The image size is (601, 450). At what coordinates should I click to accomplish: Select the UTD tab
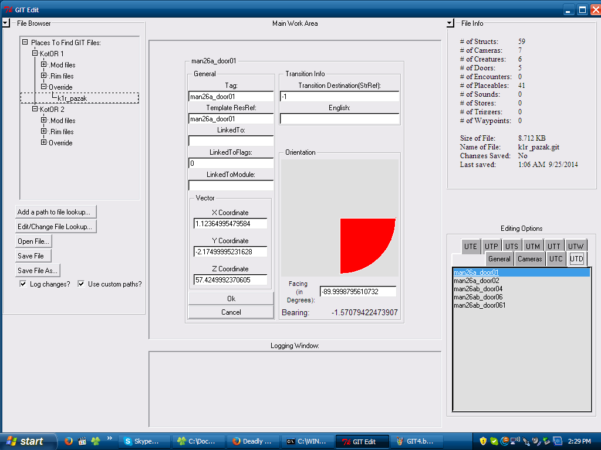(x=576, y=259)
